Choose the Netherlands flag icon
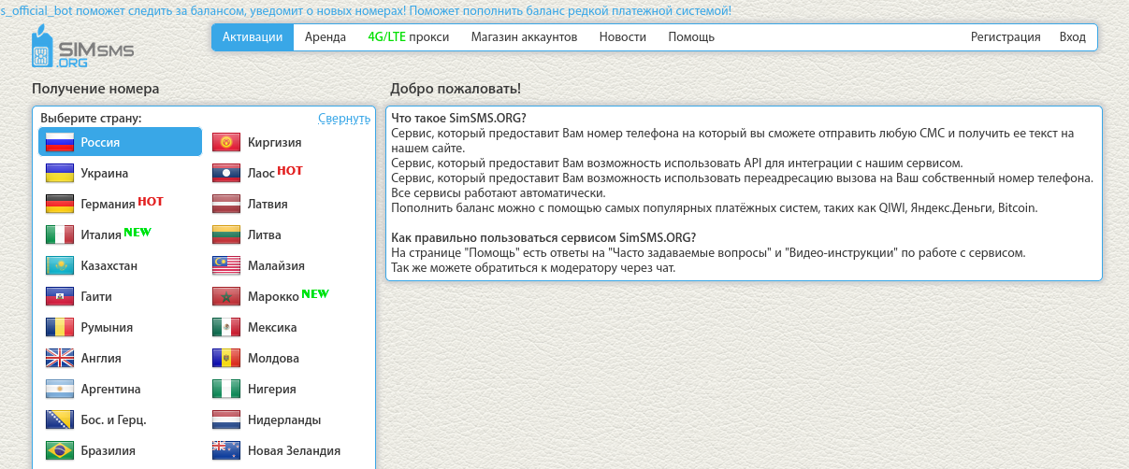Image resolution: width=1129 pixels, height=469 pixels. point(227,419)
